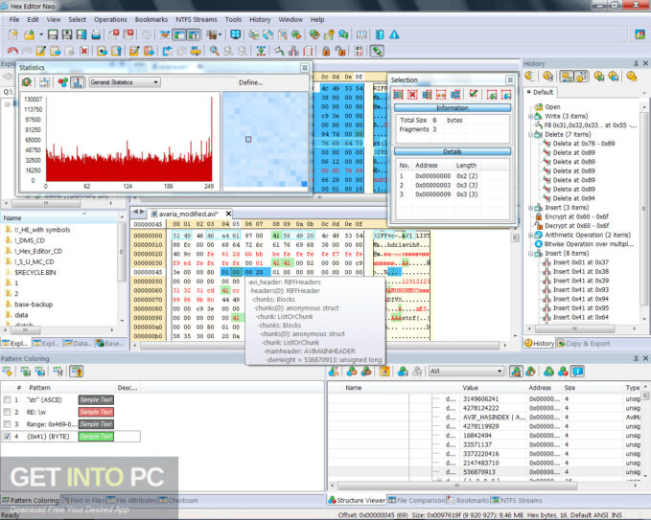
Task: Click the closed padlock Encrypt icon
Action: click(326, 51)
